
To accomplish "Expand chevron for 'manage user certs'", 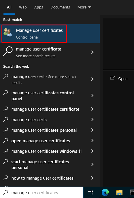I will click(x=92, y=119).
